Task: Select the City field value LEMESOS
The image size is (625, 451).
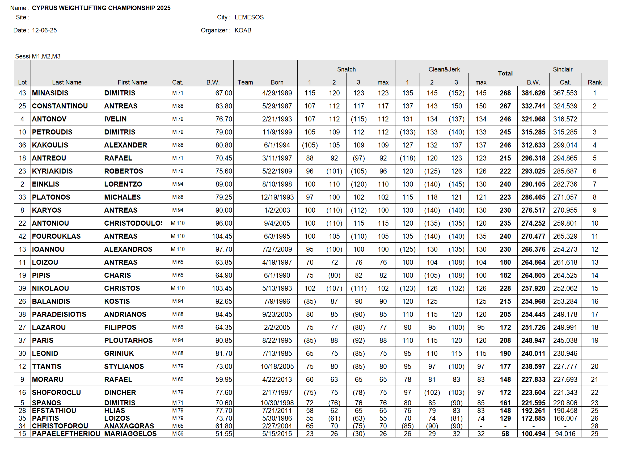Action: coord(249,17)
